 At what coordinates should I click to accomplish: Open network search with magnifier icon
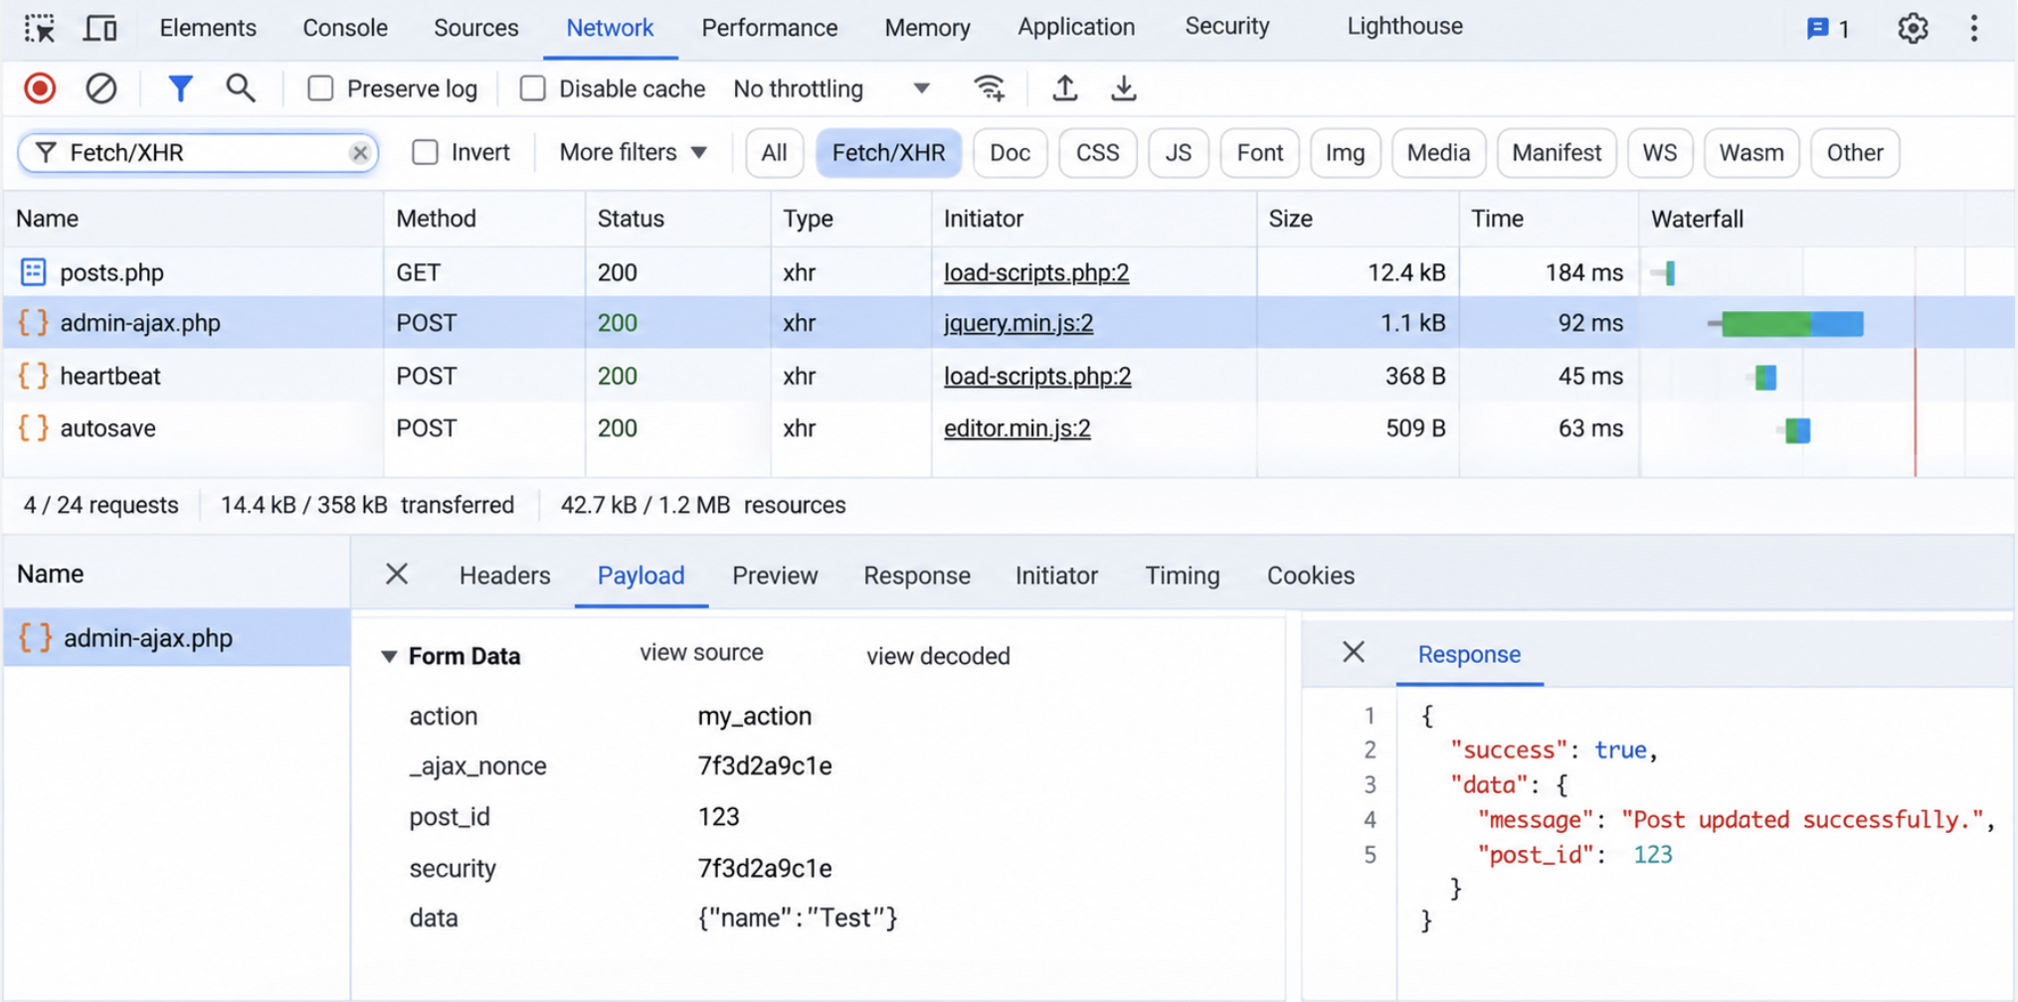click(240, 88)
